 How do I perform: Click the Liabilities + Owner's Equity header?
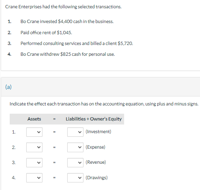pos(94,119)
